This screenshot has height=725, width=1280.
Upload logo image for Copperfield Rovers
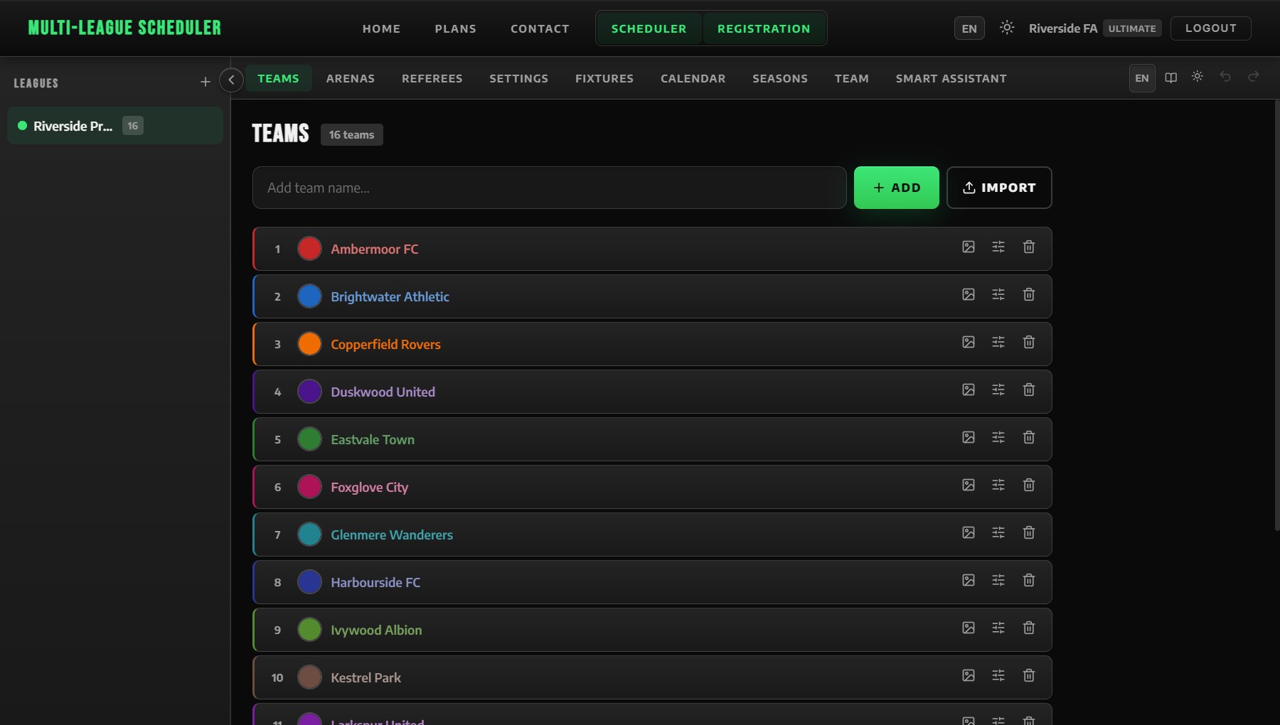969,343
